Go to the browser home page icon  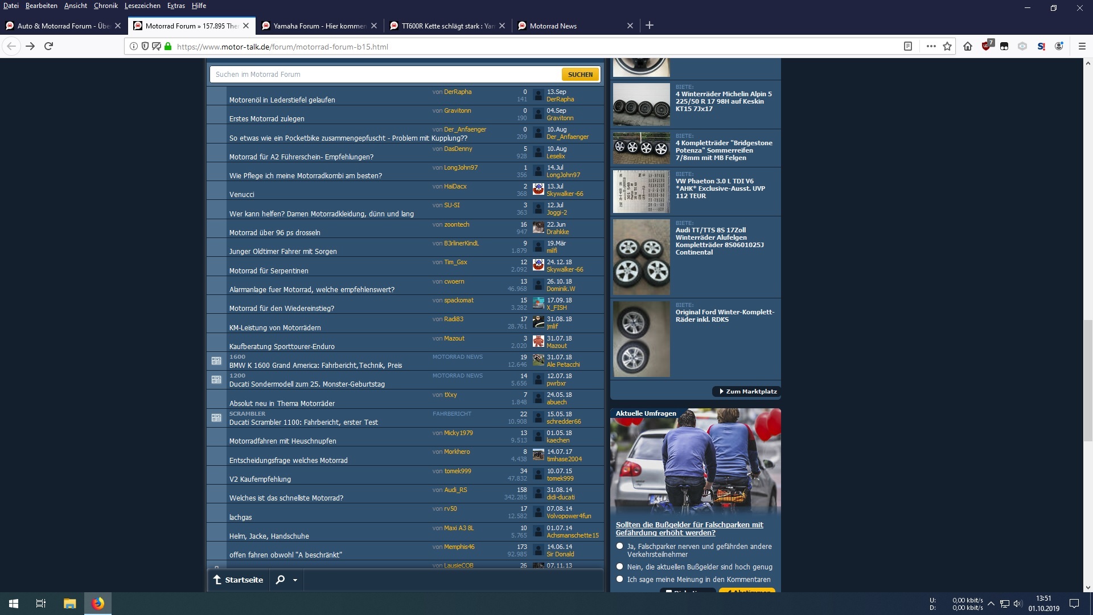point(968,46)
